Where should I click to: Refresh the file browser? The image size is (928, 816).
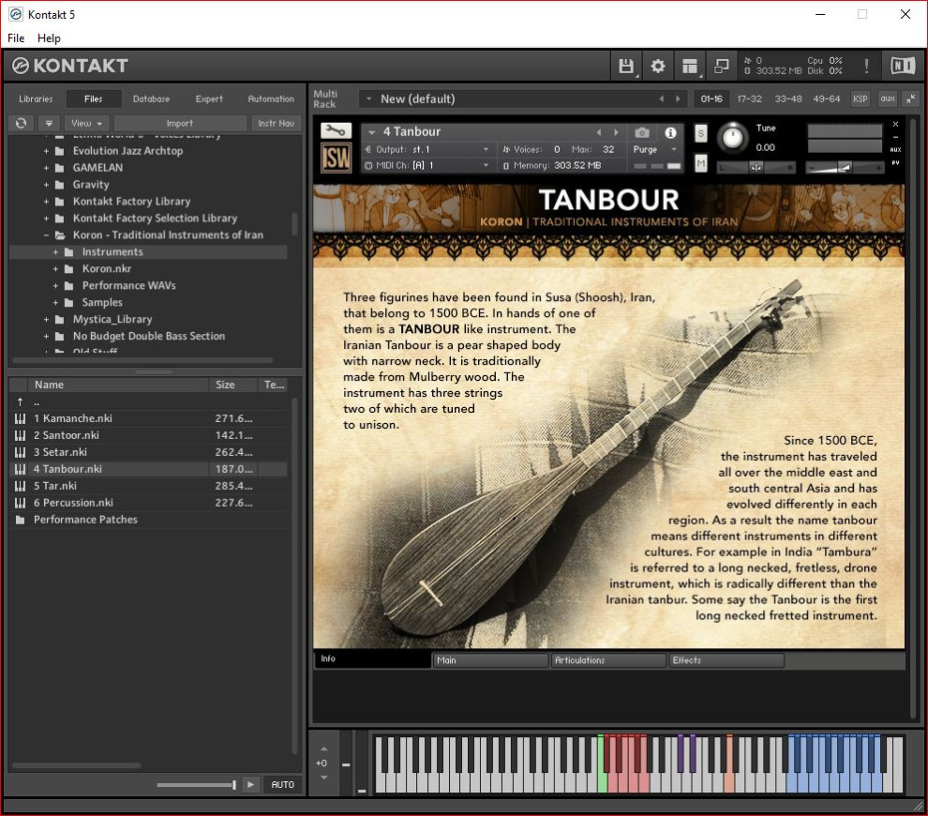(21, 123)
